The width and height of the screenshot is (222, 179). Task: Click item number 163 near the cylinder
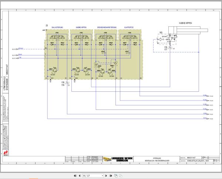point(161,33)
